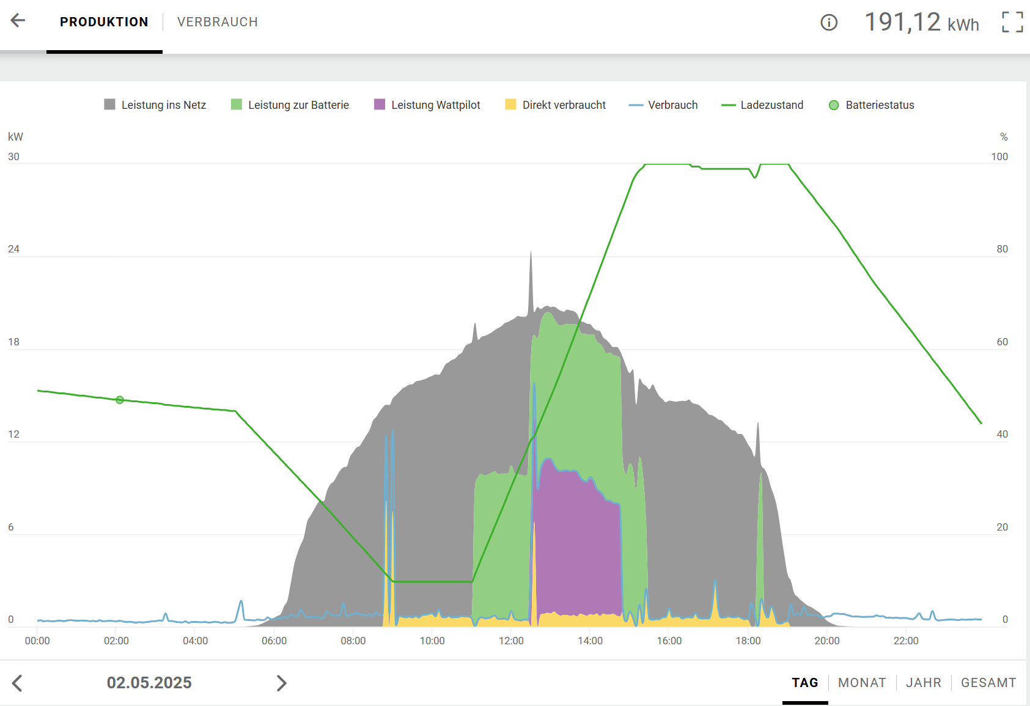The height and width of the screenshot is (706, 1030).
Task: Show the Gesamt overall period
Action: coord(988,683)
